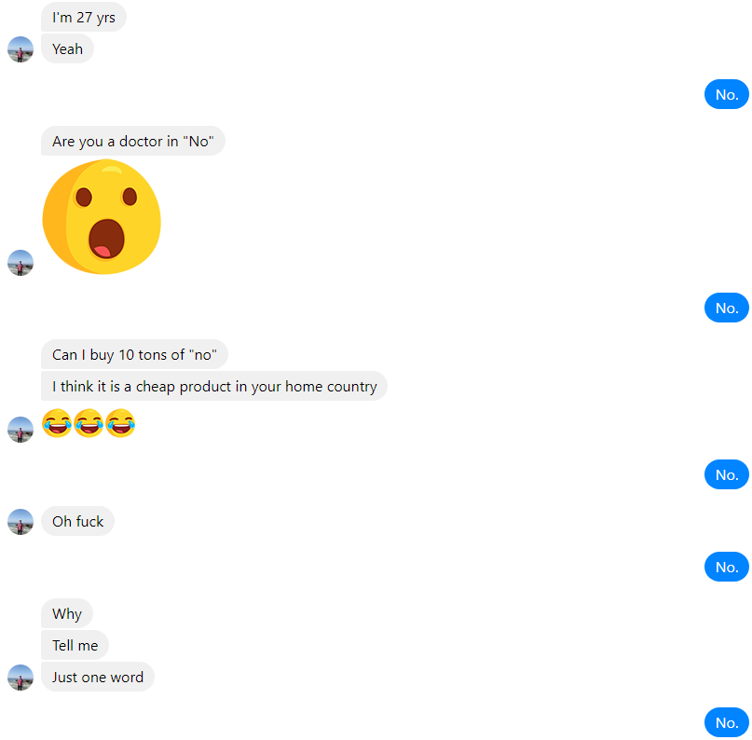752x740 pixels.
Task: Click the large shocked face emoji sticker
Action: (102, 217)
